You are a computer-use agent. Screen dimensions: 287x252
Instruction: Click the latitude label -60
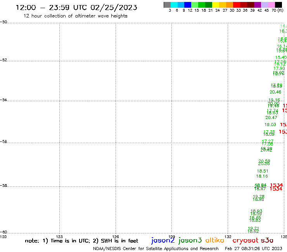click(3, 232)
